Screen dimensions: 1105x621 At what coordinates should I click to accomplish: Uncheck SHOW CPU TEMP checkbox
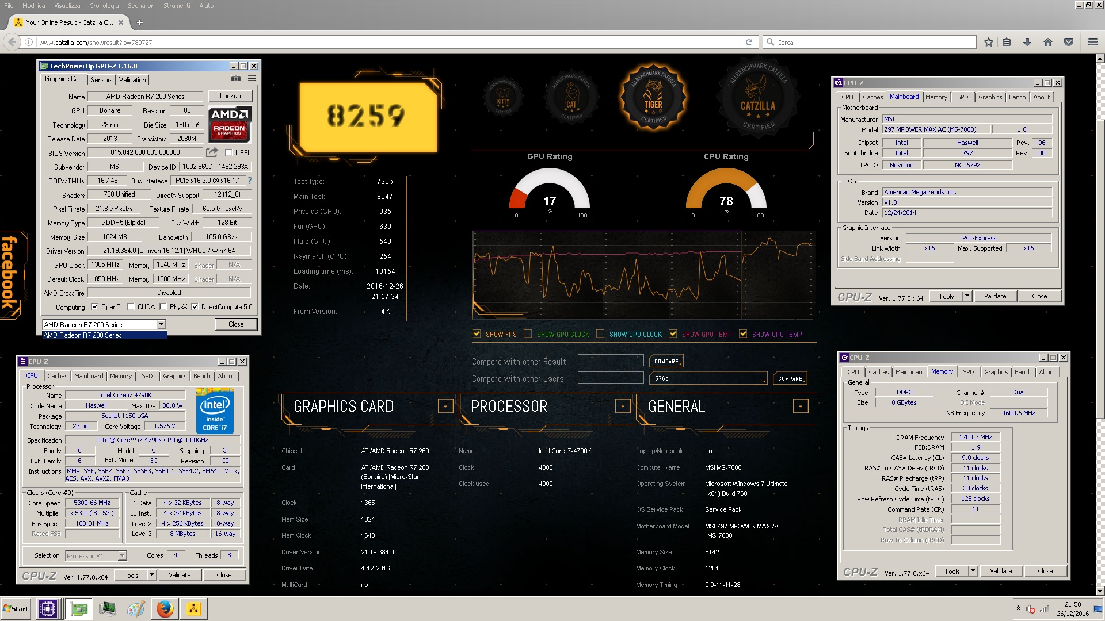[743, 333]
